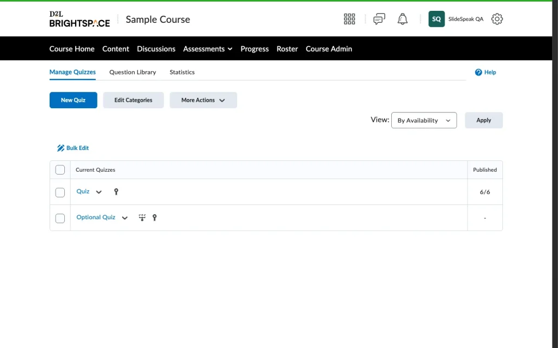Click the Apply button
The height and width of the screenshot is (348, 558).
484,120
